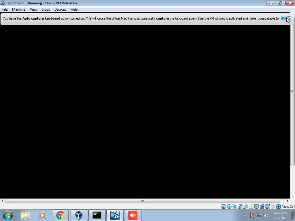
Task: Click the horizontal scrollbar left arrow
Action: click(x=2, y=201)
